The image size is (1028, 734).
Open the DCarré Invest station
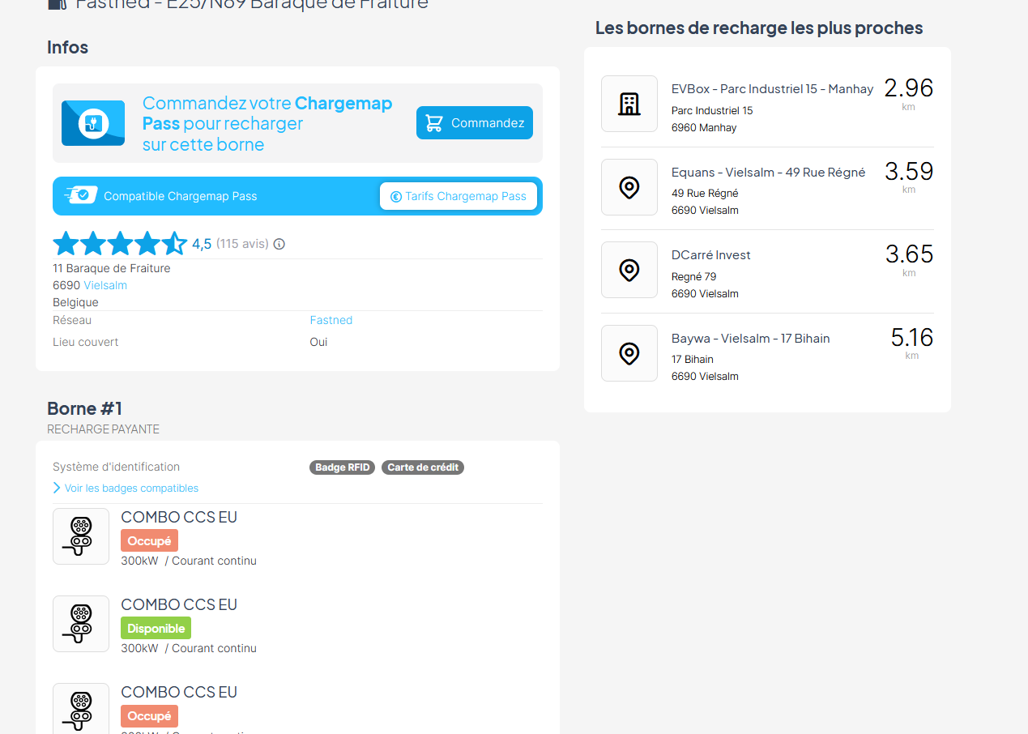click(711, 255)
